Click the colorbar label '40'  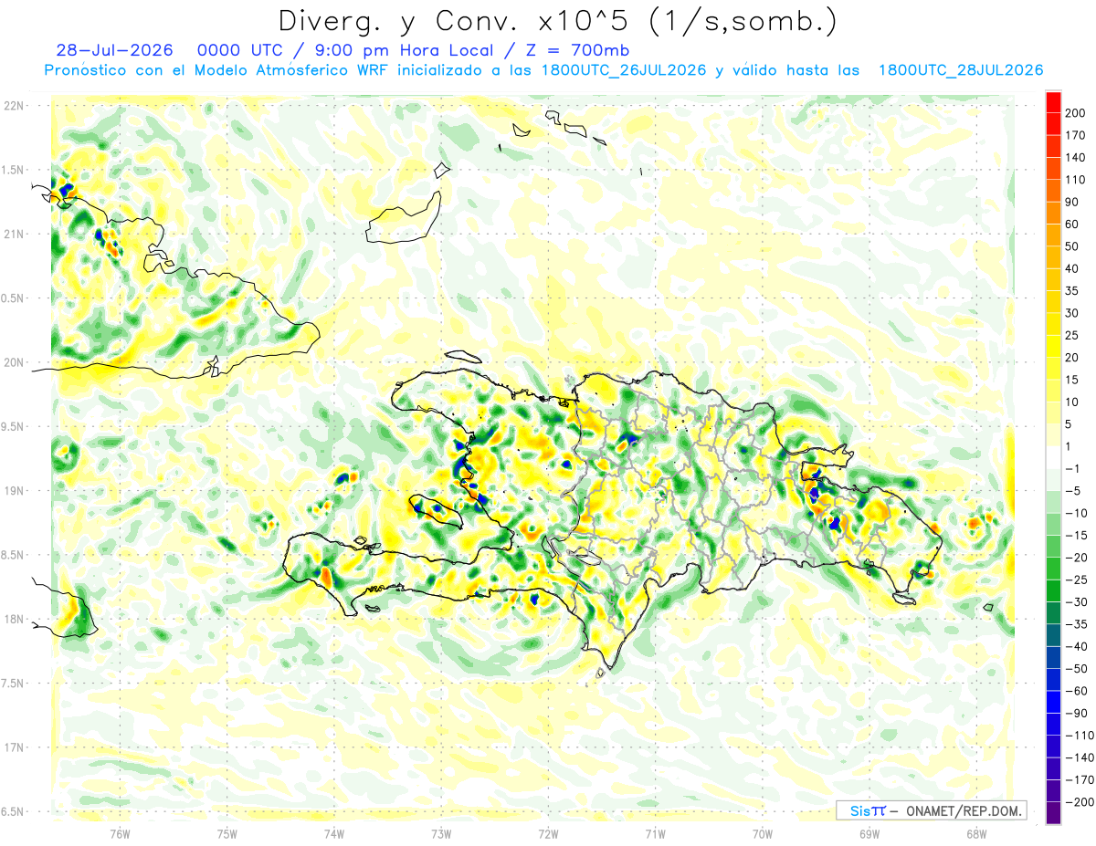1073,269
